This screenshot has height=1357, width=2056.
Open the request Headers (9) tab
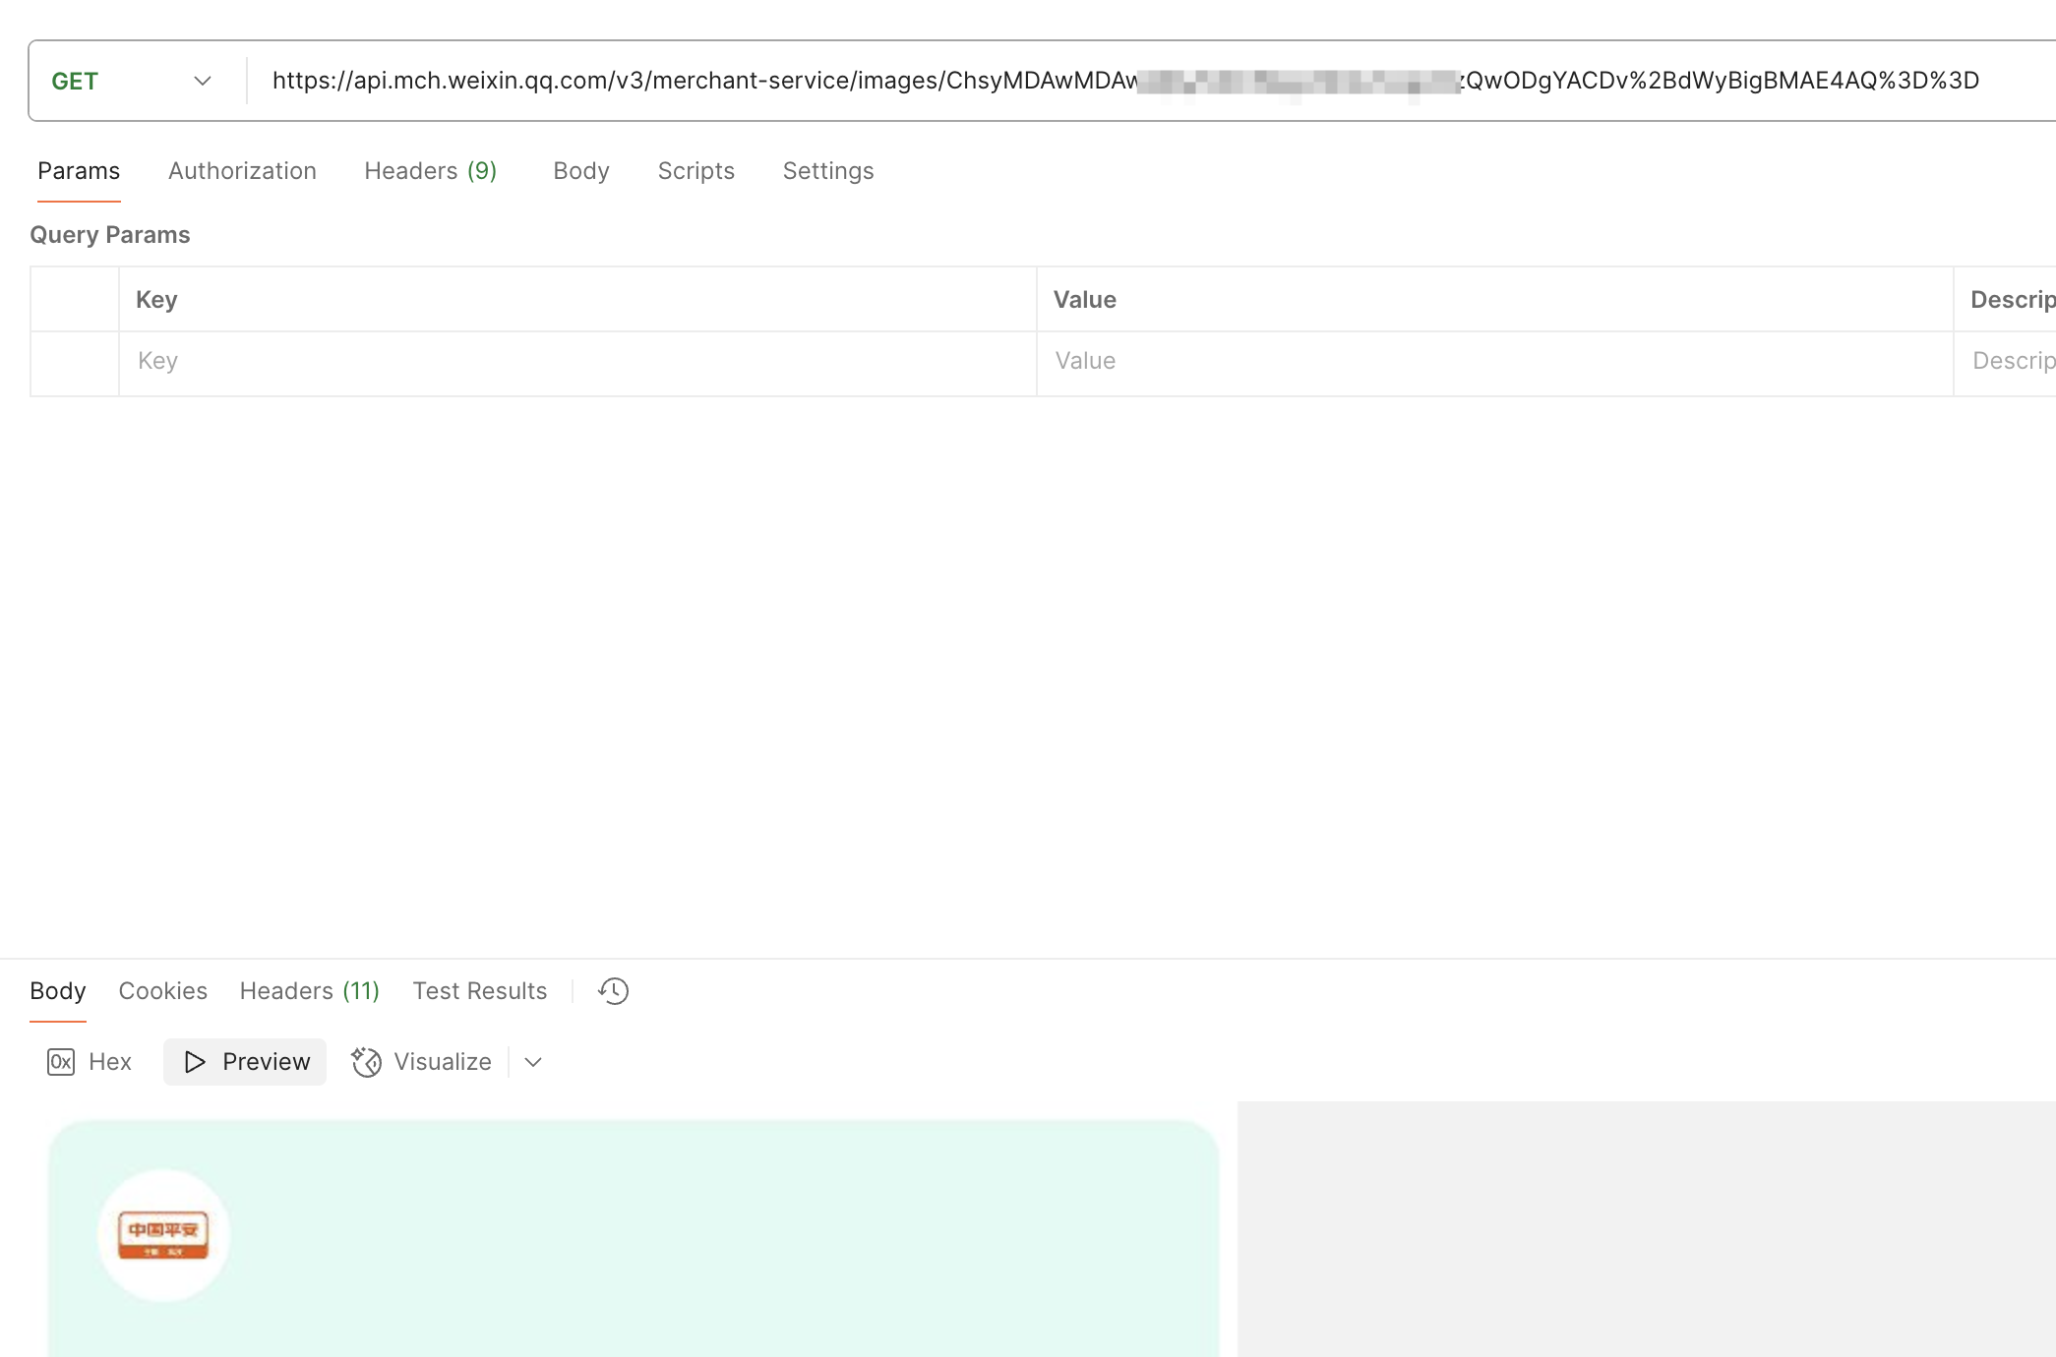(x=430, y=171)
